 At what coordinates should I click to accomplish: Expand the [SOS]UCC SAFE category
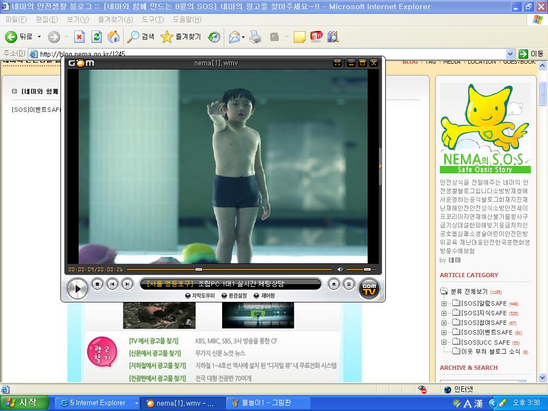(444, 342)
